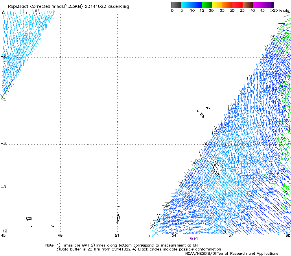Click the '25' legend scale label

coord(222,11)
